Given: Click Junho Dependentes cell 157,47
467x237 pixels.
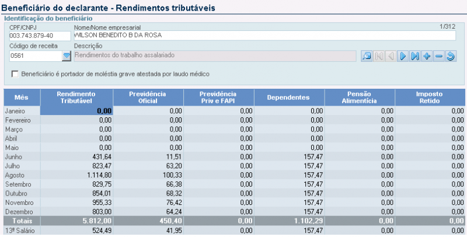Looking at the screenshot, I should pos(289,157).
